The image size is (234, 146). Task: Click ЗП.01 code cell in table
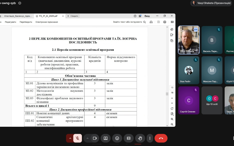30,85
